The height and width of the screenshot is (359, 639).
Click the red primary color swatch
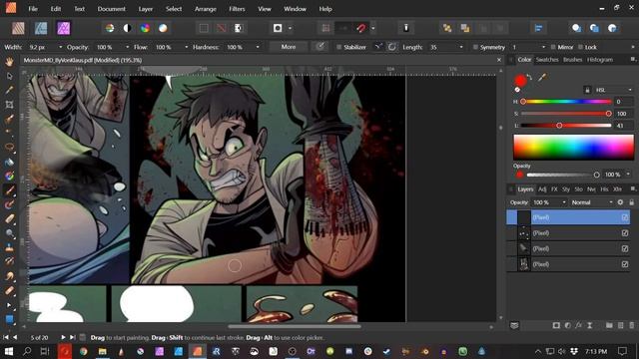[520, 81]
